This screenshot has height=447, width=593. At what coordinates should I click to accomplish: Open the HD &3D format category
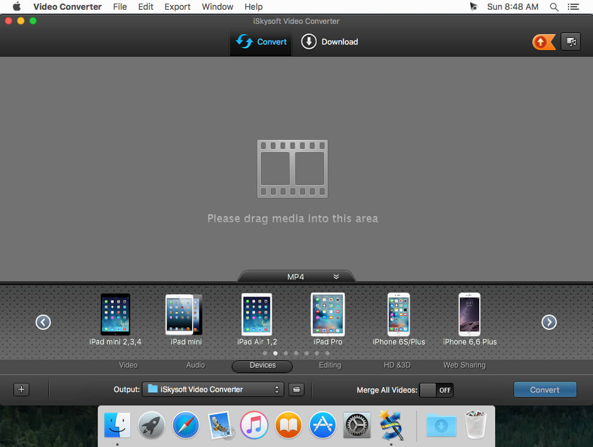pos(397,365)
